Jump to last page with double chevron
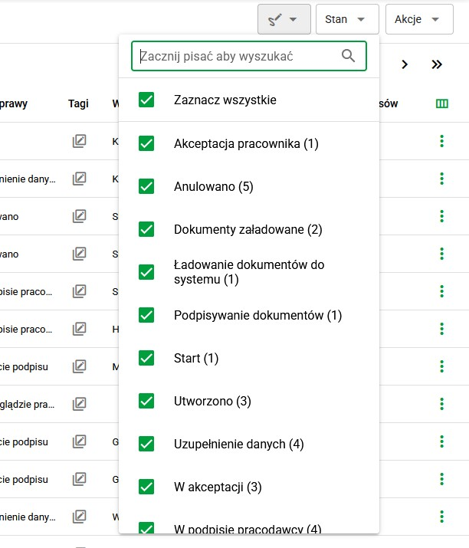Image resolution: width=469 pixels, height=548 pixels. 437,64
